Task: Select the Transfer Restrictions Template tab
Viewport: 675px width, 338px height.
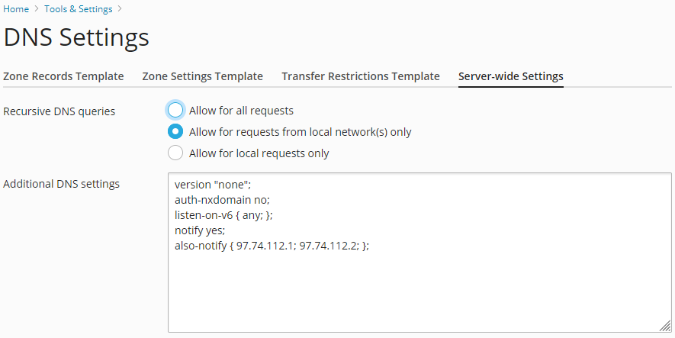Action: coord(361,76)
